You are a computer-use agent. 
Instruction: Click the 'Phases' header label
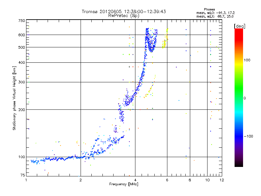[x=209, y=9]
